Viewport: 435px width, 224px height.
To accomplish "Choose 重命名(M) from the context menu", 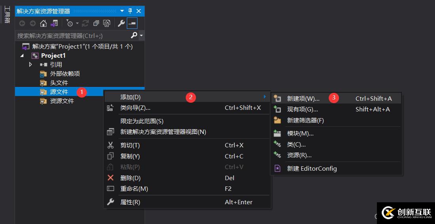I will [187, 189].
